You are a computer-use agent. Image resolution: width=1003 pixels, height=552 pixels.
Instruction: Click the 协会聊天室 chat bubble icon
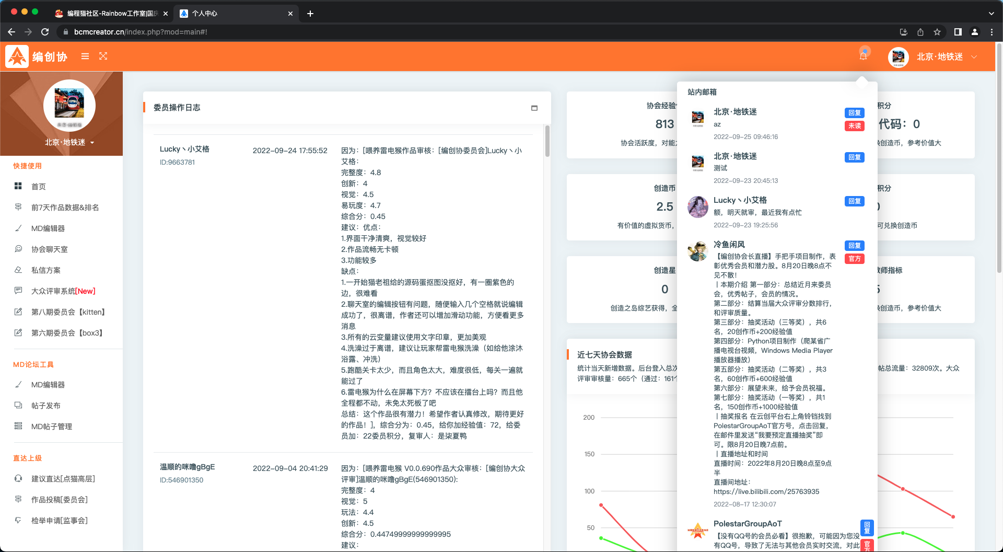coord(18,249)
